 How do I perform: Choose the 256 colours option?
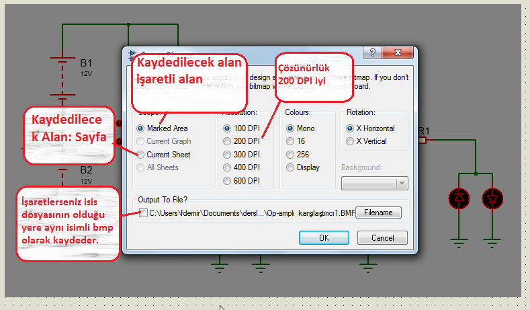pyautogui.click(x=290, y=155)
